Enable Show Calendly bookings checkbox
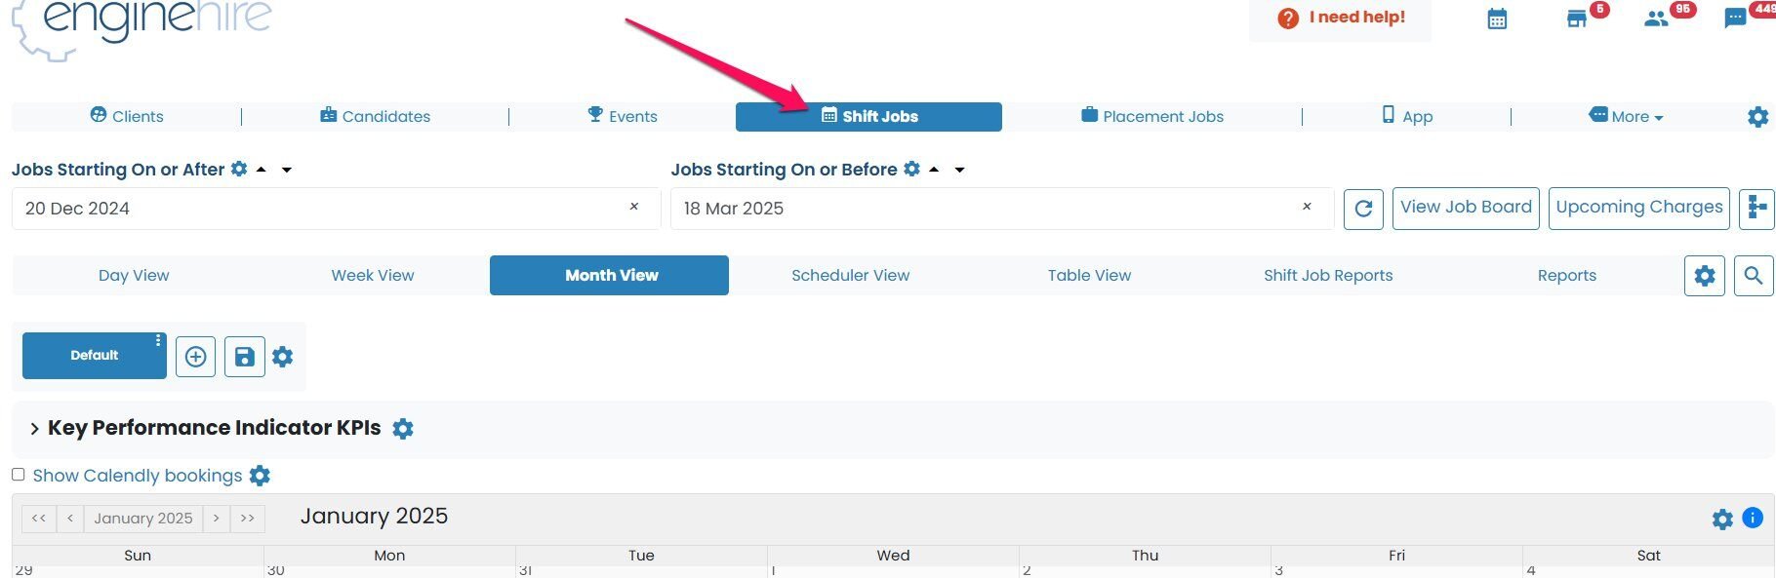Viewport: 1776px width, 578px height. [x=19, y=475]
